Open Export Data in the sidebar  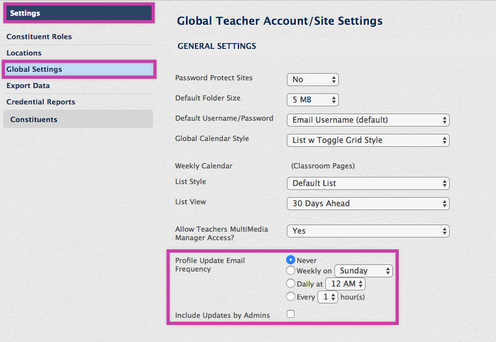[28, 85]
